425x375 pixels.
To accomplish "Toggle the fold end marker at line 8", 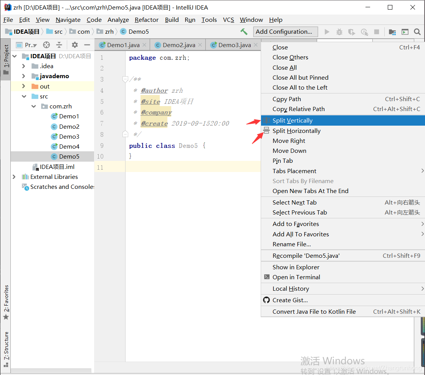I will point(125,134).
